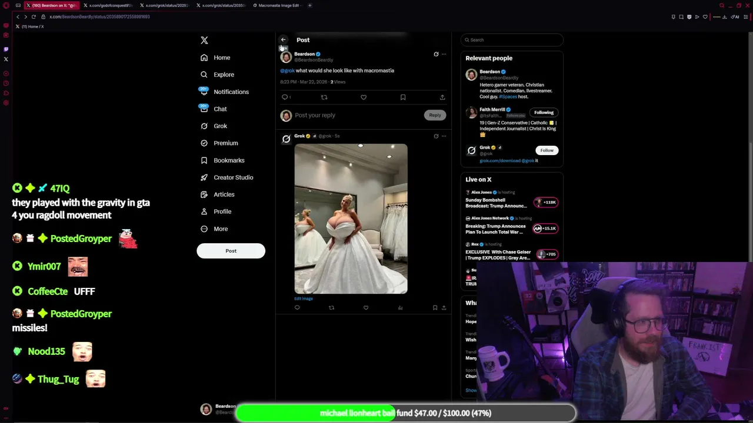This screenshot has height=423, width=753.
Task: Bookmark Beardson's post
Action: point(403,97)
